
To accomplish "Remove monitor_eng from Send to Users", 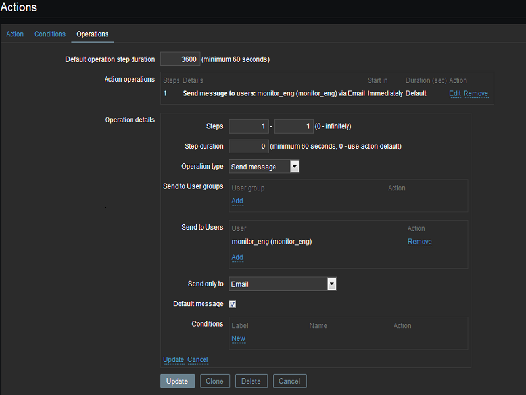I will click(419, 242).
